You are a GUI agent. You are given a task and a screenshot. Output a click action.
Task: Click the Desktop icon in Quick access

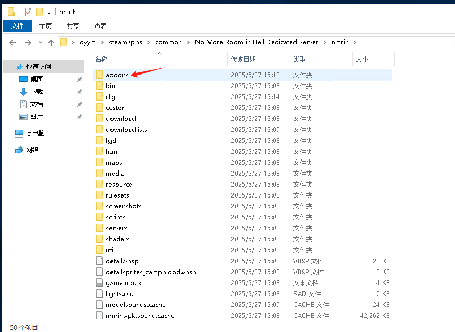coord(23,79)
